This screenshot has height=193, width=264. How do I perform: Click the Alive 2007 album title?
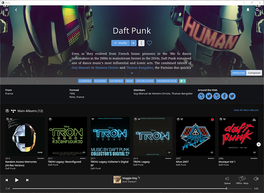coord(182,162)
